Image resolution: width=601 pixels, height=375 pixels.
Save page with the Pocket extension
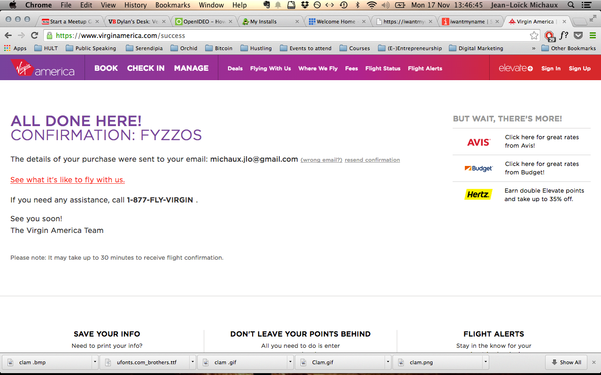pos(578,36)
